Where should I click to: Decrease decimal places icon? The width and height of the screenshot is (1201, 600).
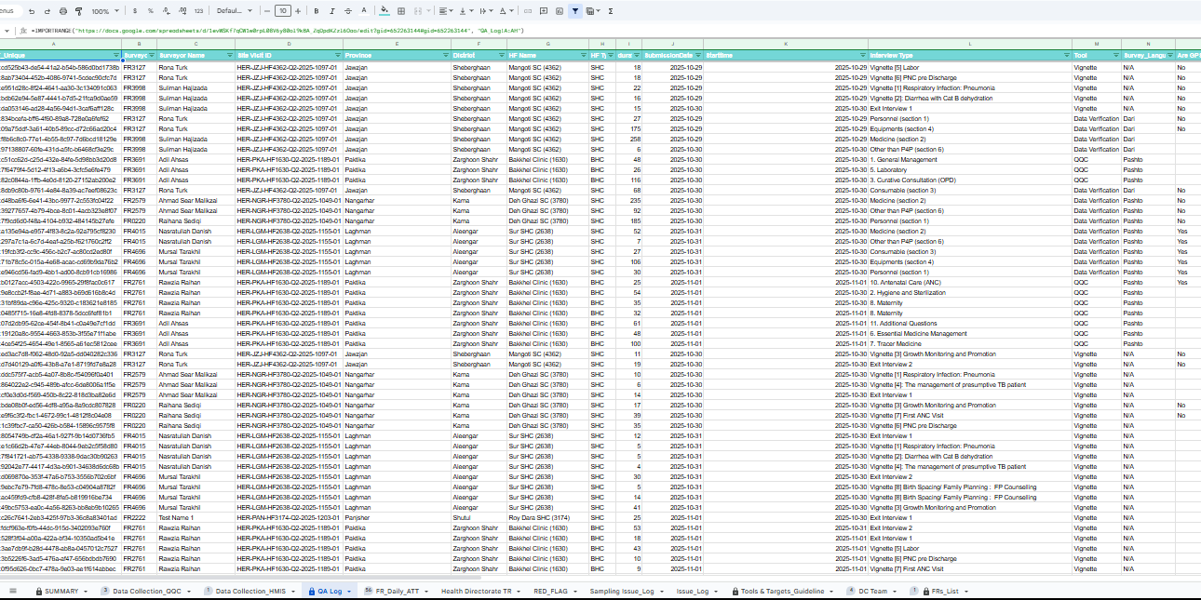click(x=167, y=11)
